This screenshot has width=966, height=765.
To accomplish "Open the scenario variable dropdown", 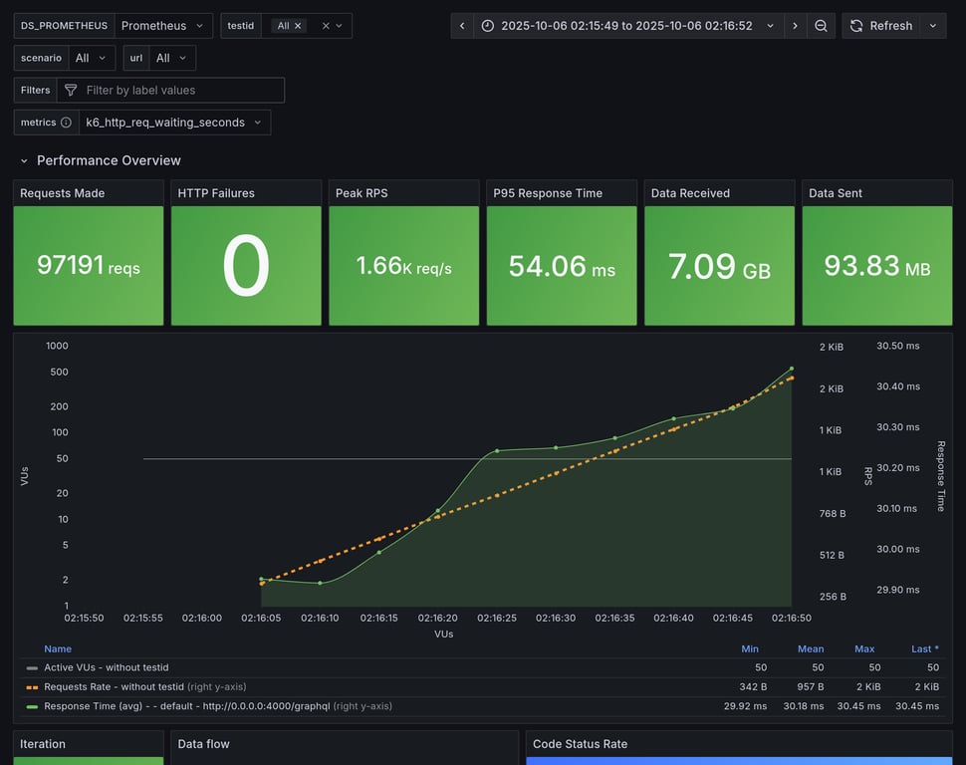I will pos(92,58).
